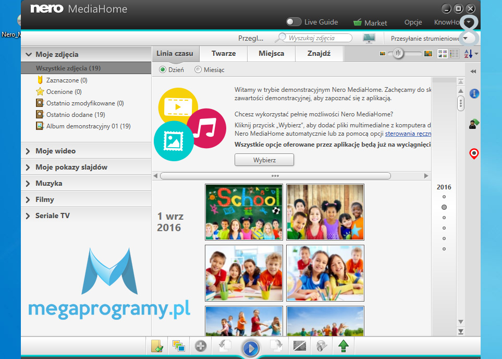Click the import folder icon in bottom toolbar
Viewport: 502px width, 359px height.
point(157,346)
